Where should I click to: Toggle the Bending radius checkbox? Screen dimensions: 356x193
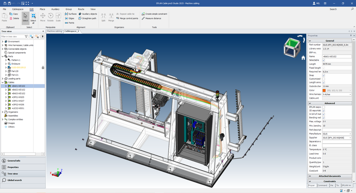click(324, 118)
